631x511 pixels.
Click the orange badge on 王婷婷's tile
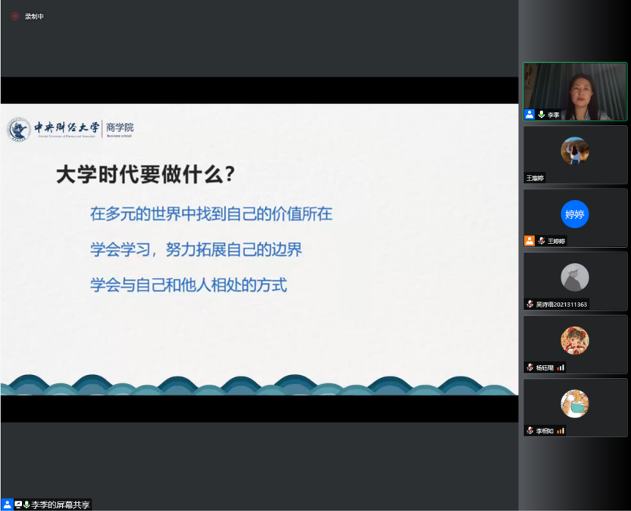tap(529, 241)
